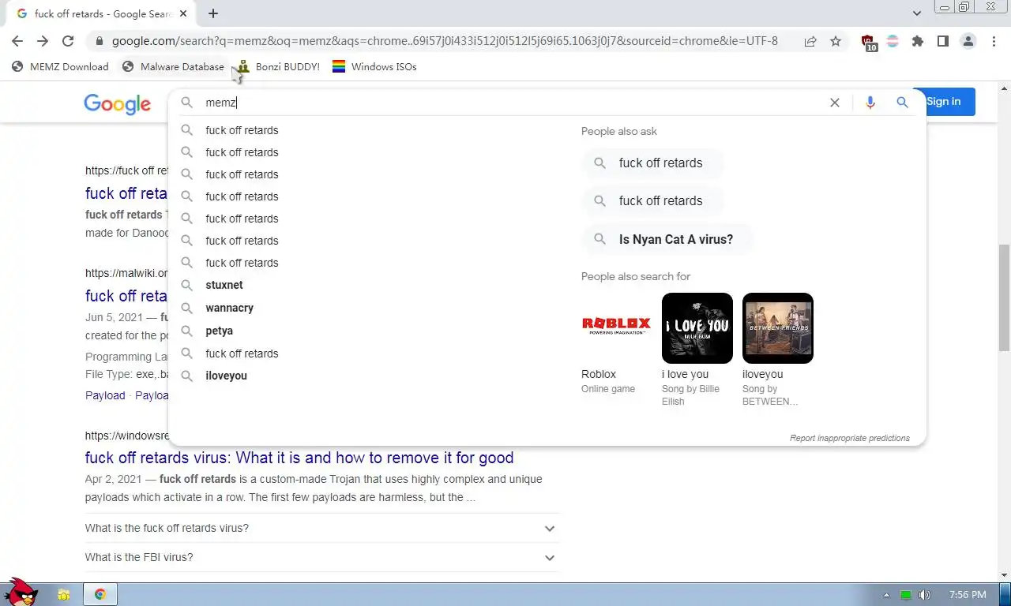Image resolution: width=1011 pixels, height=606 pixels.
Task: Click the green tray icon
Action: 906,595
